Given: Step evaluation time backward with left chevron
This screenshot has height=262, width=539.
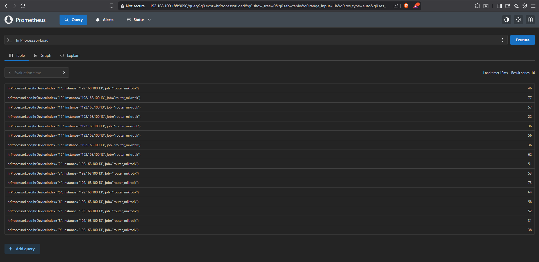Looking at the screenshot, I should [x=10, y=73].
